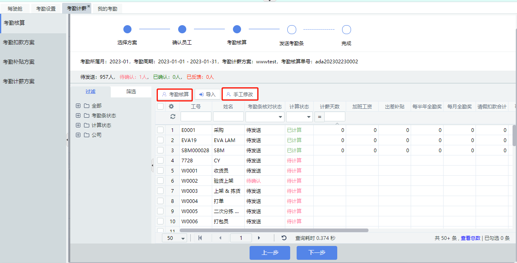Go to the first page of results
The image size is (517, 263).
point(200,238)
